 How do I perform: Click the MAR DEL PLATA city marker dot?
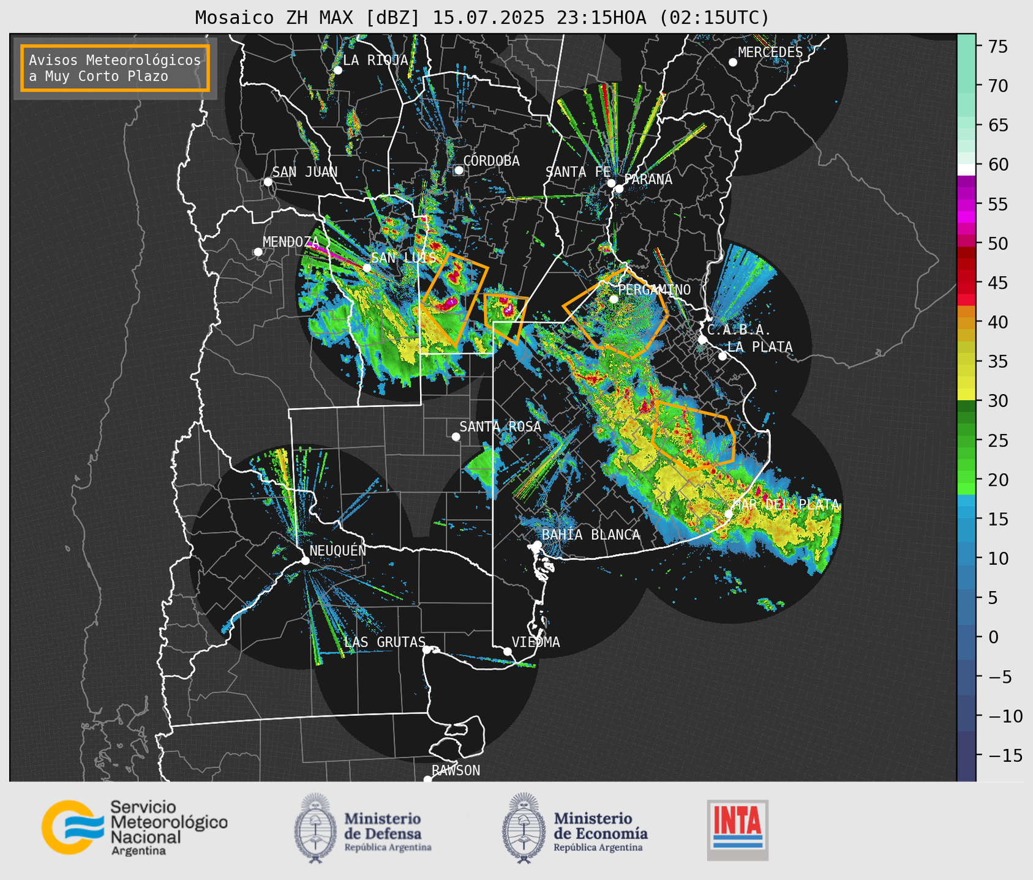pyautogui.click(x=729, y=514)
